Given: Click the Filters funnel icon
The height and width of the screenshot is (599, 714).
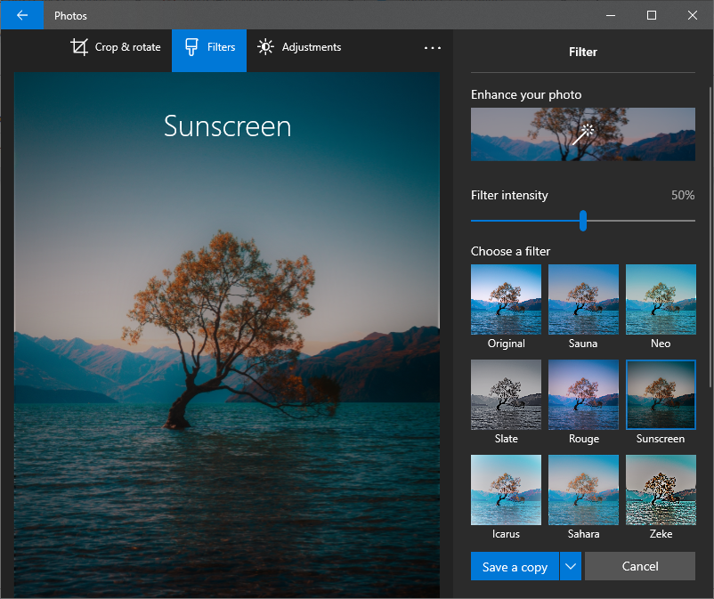Looking at the screenshot, I should (x=192, y=46).
